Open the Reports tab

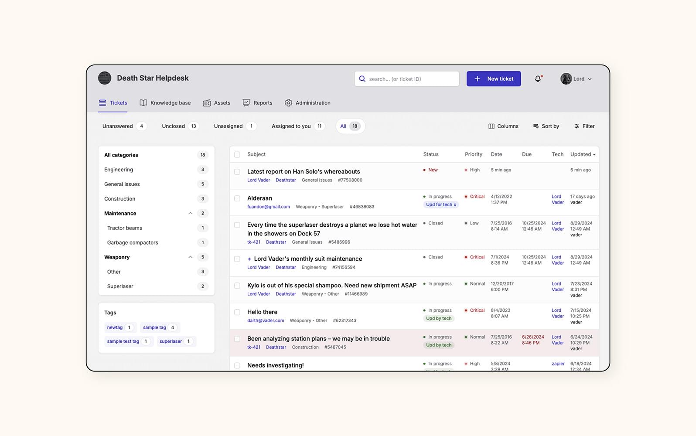coord(257,103)
